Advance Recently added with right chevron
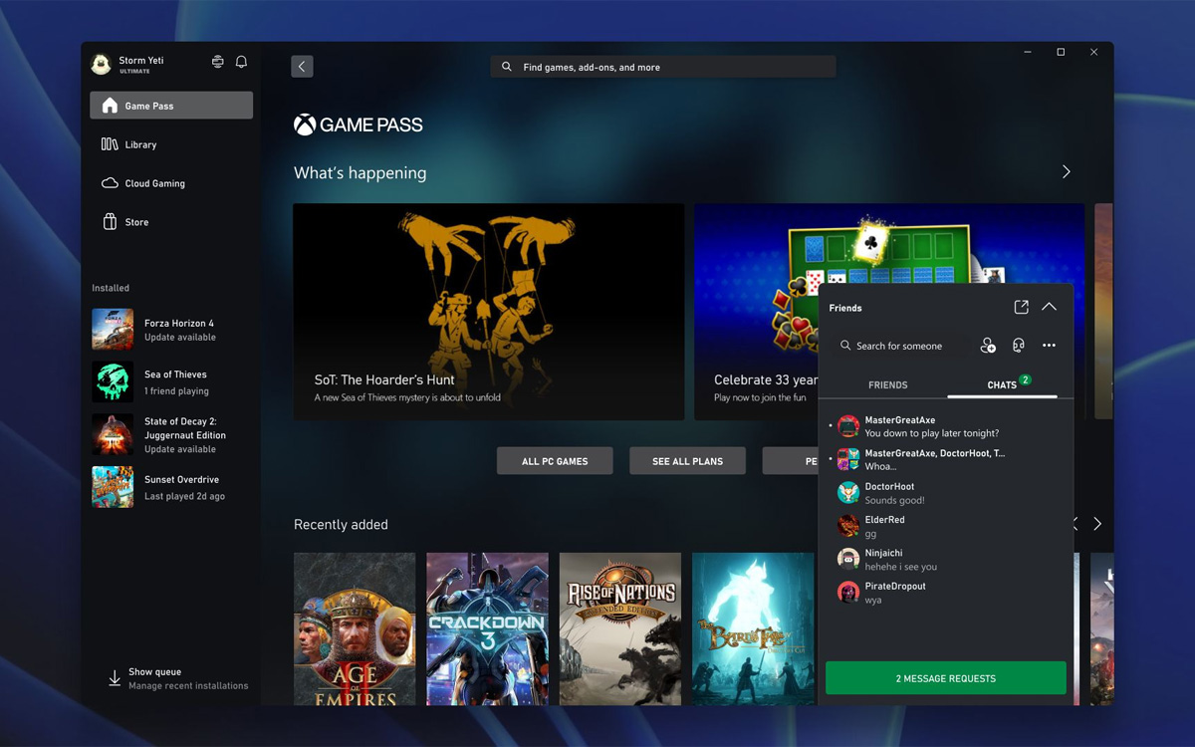This screenshot has width=1195, height=747. click(1097, 524)
